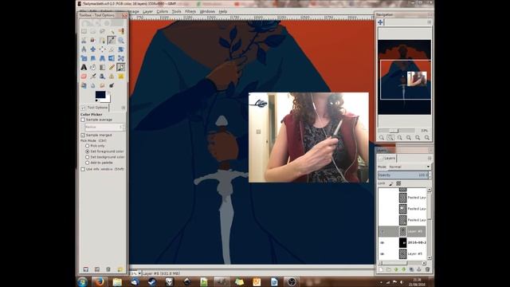Screen dimensions: 510x287
Task: Select the Color Picker tool in toolbox
Action: coord(112,41)
